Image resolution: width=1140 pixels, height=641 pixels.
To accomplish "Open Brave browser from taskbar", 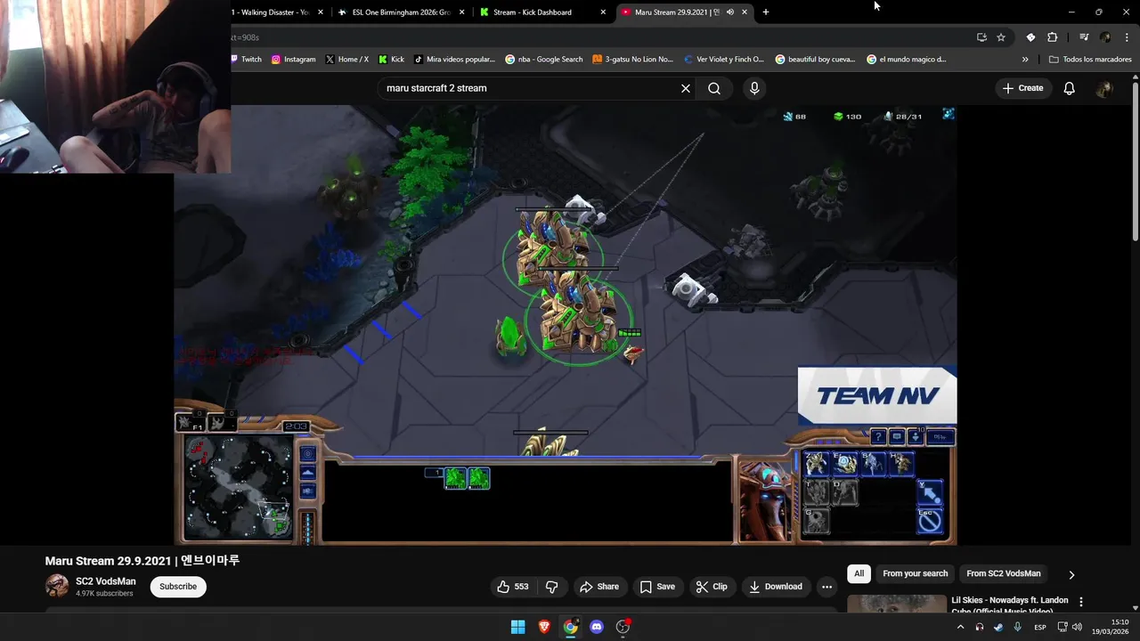I will (544, 627).
